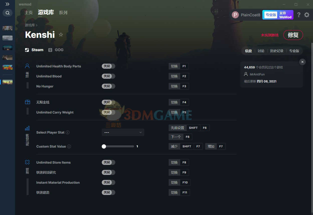313x215 pixels.
Task: Click the GOG platform icon
Action: pos(50,50)
